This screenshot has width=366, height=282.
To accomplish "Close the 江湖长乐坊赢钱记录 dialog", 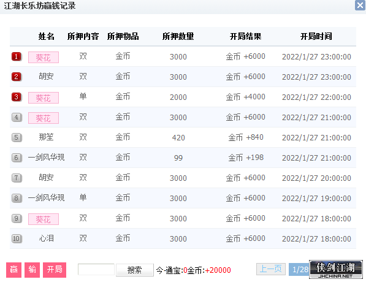I will 360,5.
